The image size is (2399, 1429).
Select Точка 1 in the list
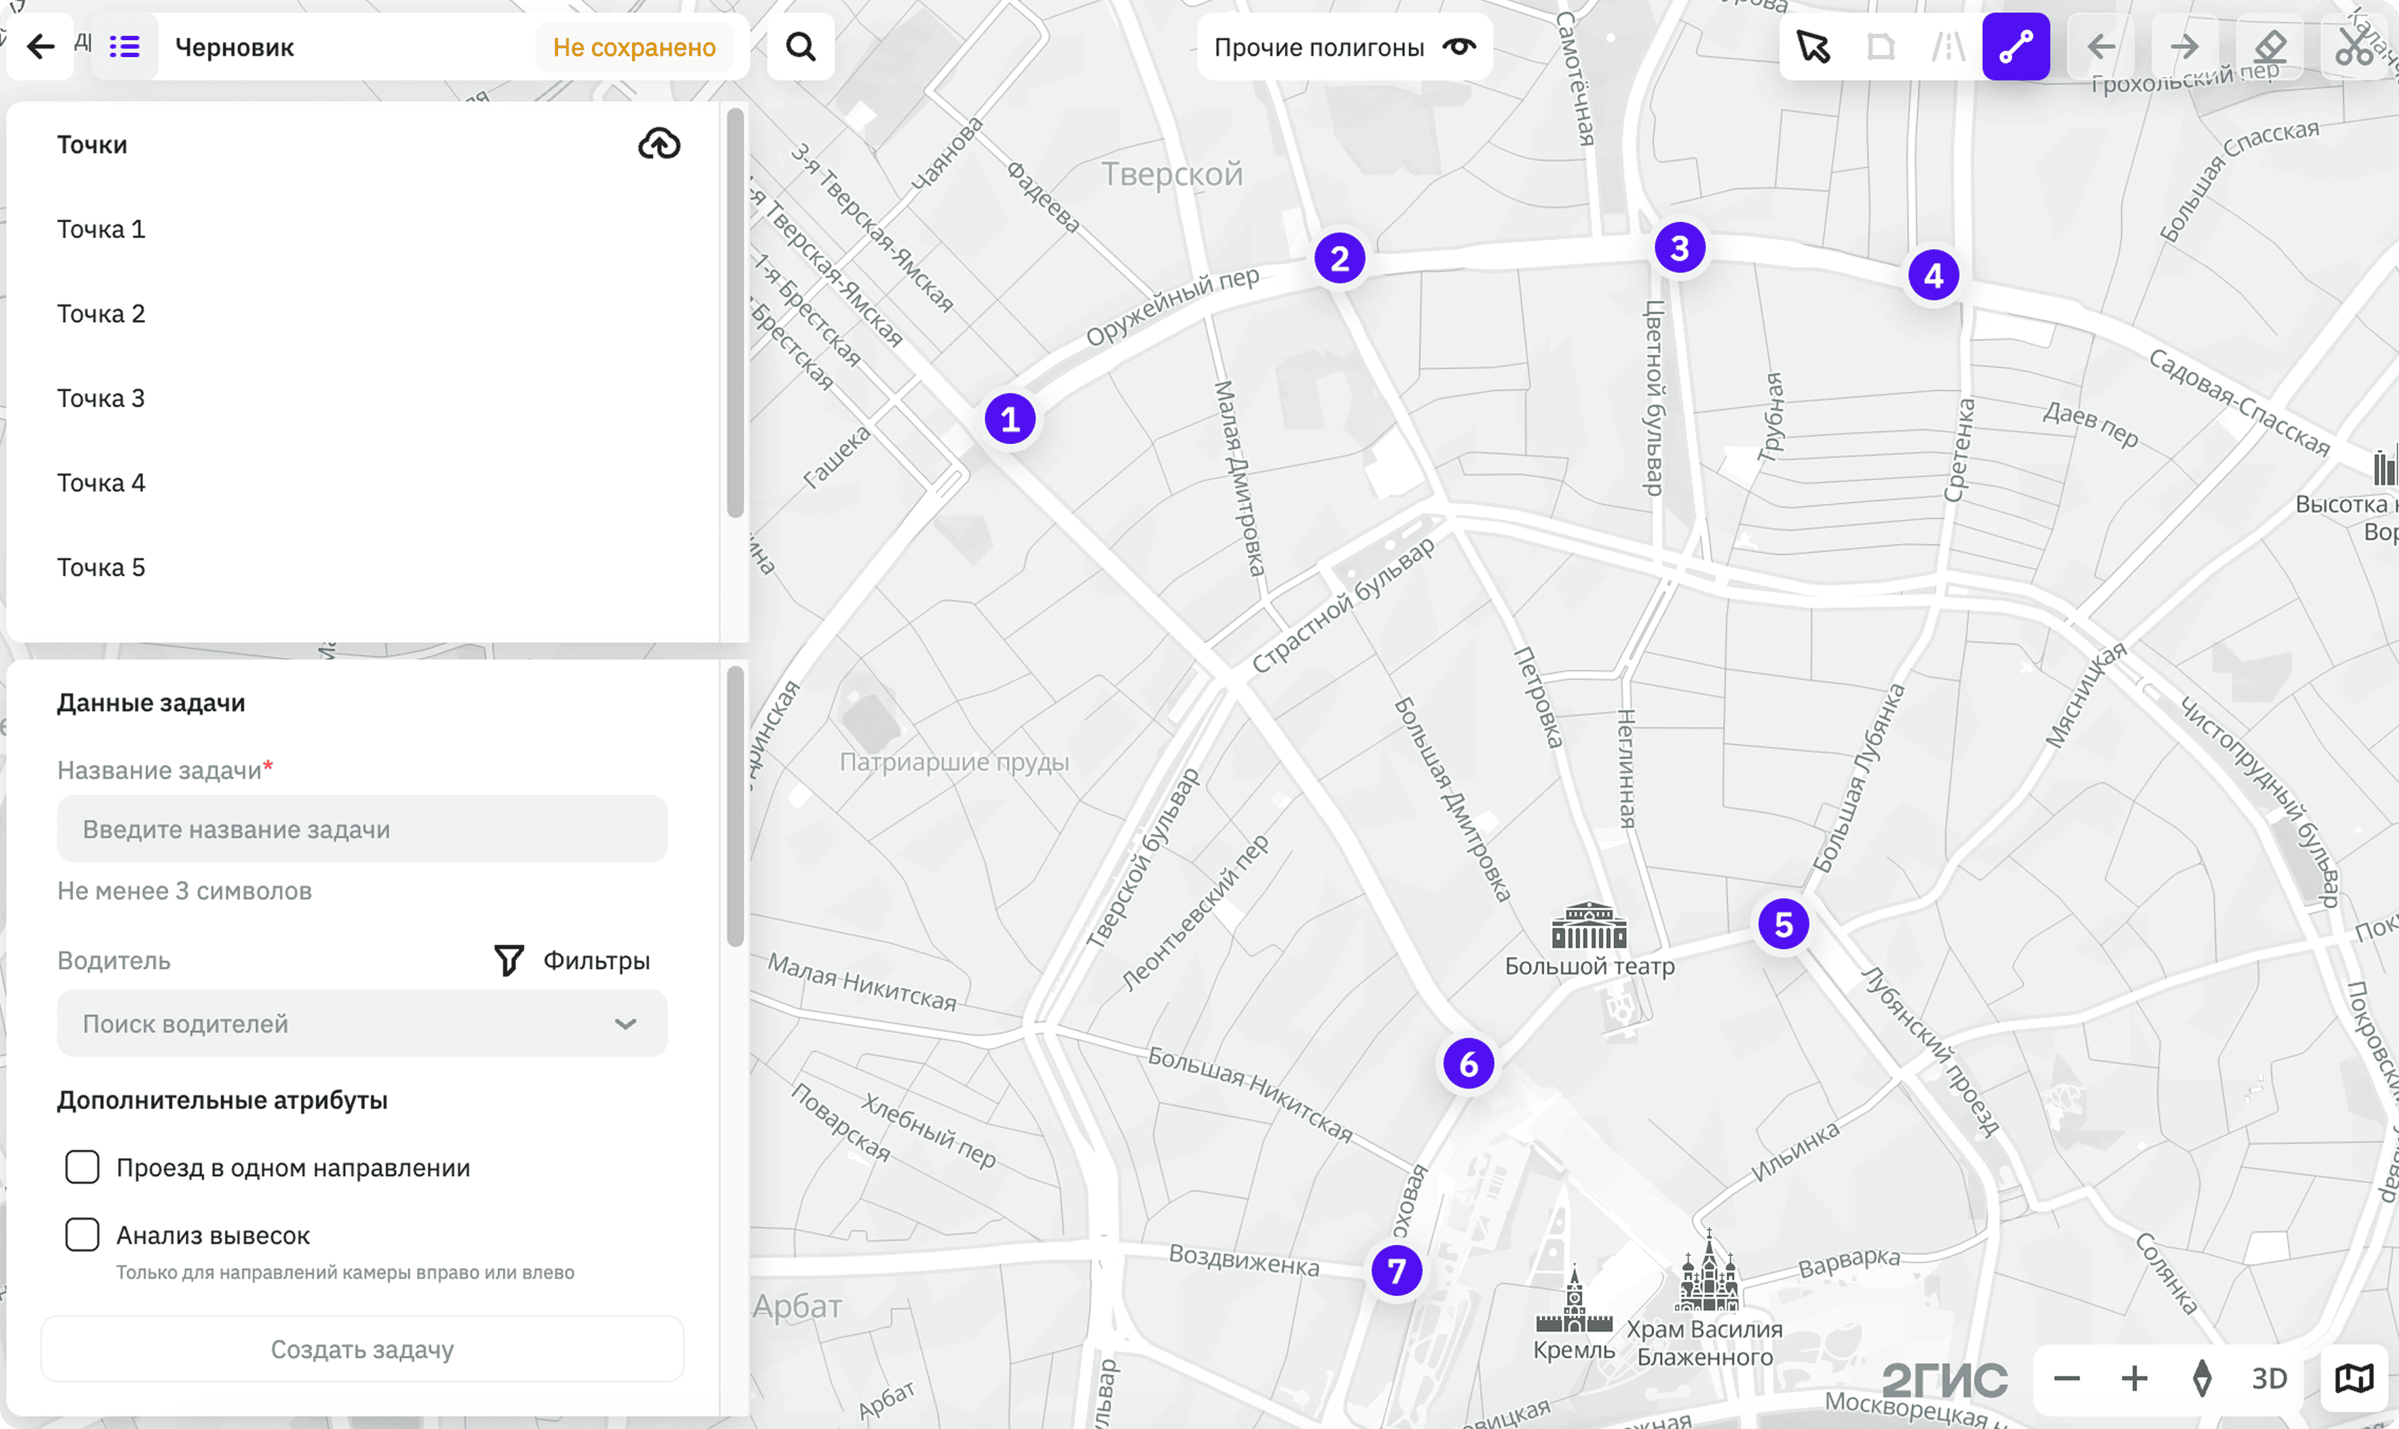click(101, 229)
